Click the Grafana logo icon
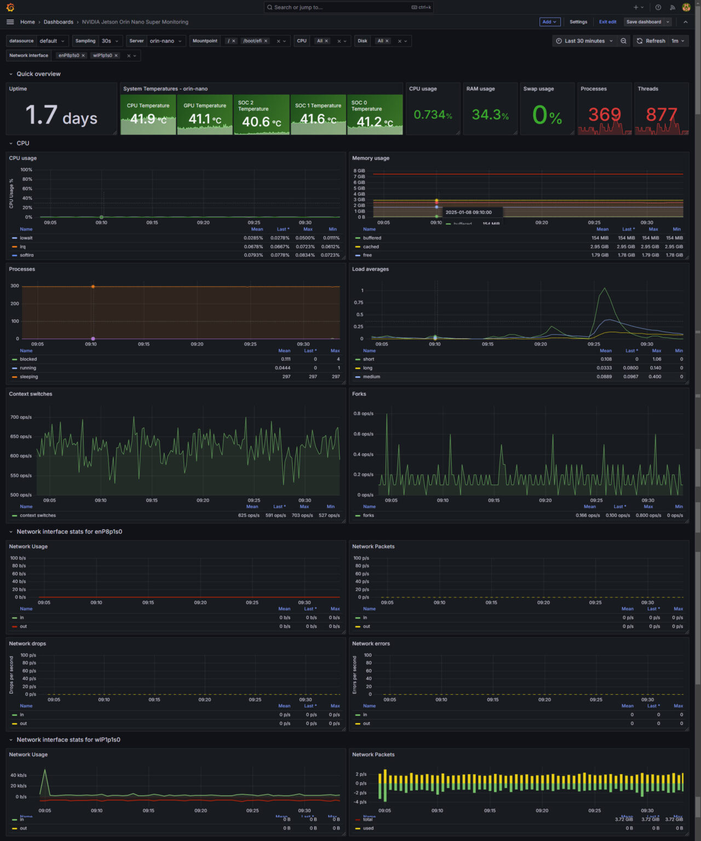The image size is (701, 841). pos(9,7)
